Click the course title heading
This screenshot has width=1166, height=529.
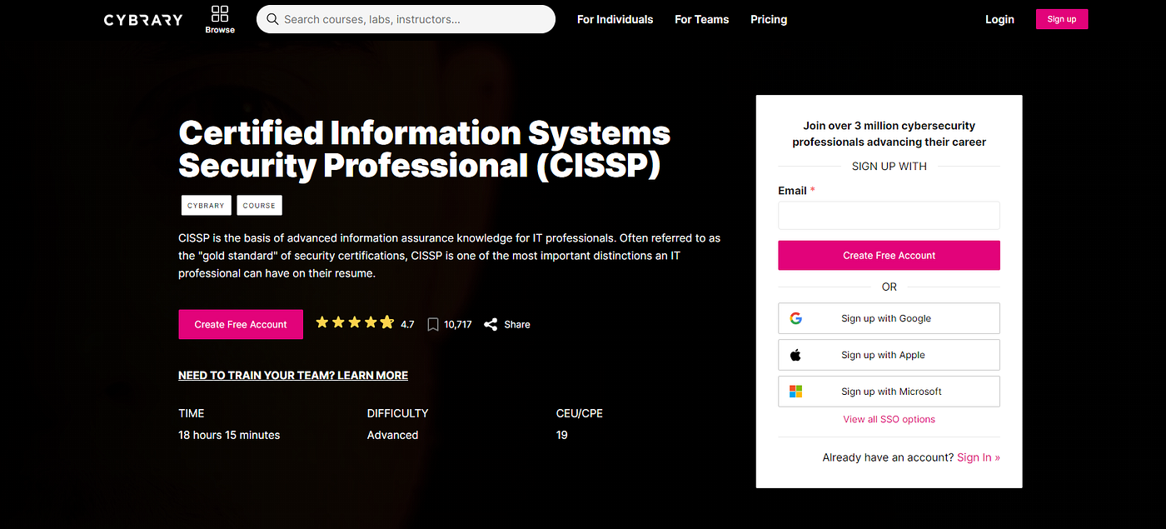click(424, 149)
